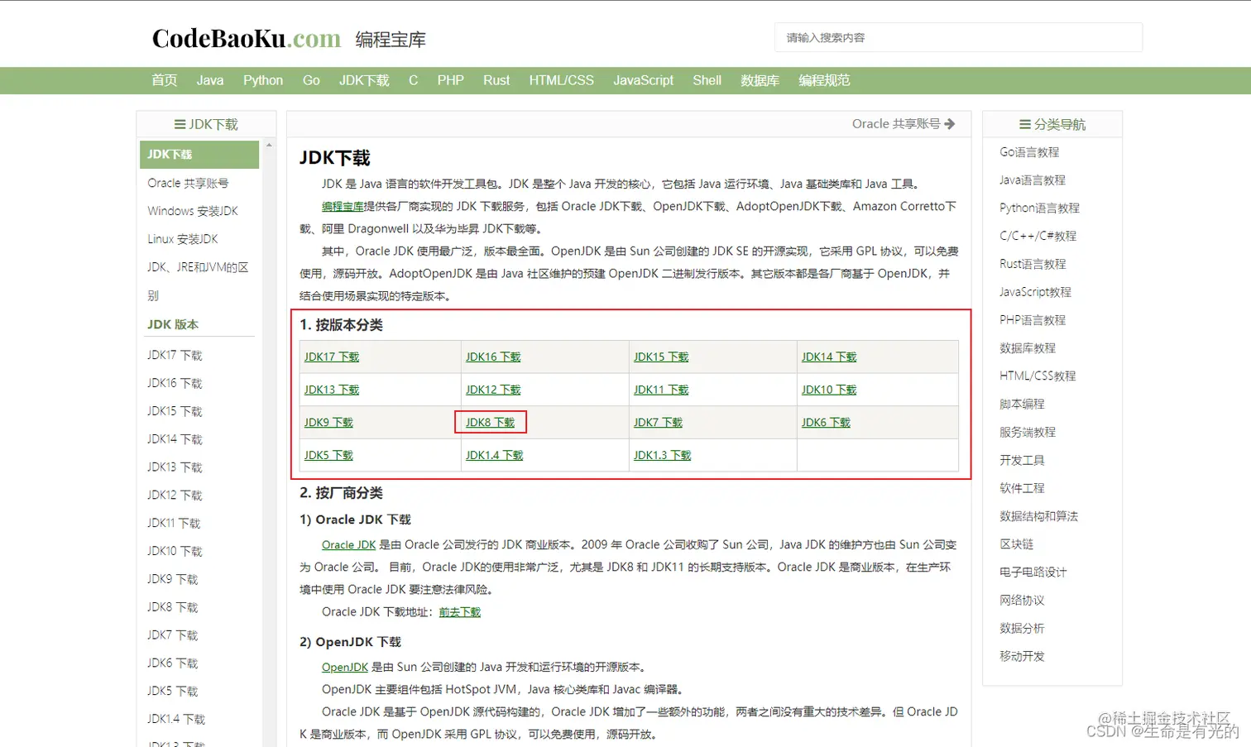Switch to the 首页 navigation item
Image resolution: width=1251 pixels, height=747 pixels.
click(x=164, y=80)
